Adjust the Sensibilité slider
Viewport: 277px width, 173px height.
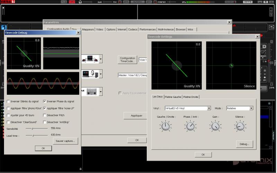point(32,128)
